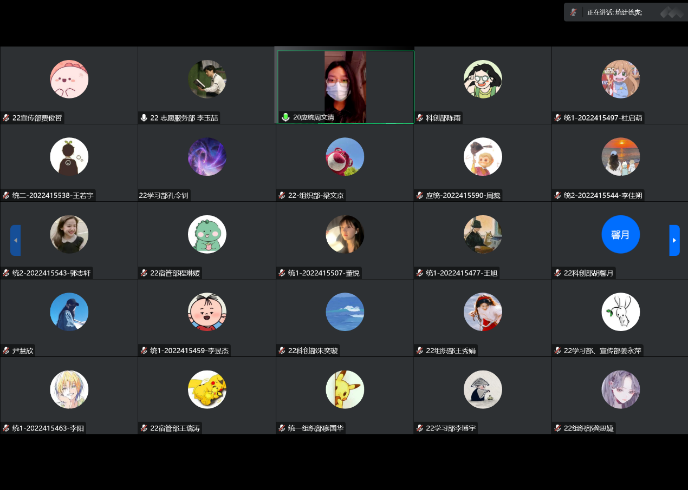Click the blue 馨月 avatar circle
This screenshot has width=688, height=490.
click(620, 234)
